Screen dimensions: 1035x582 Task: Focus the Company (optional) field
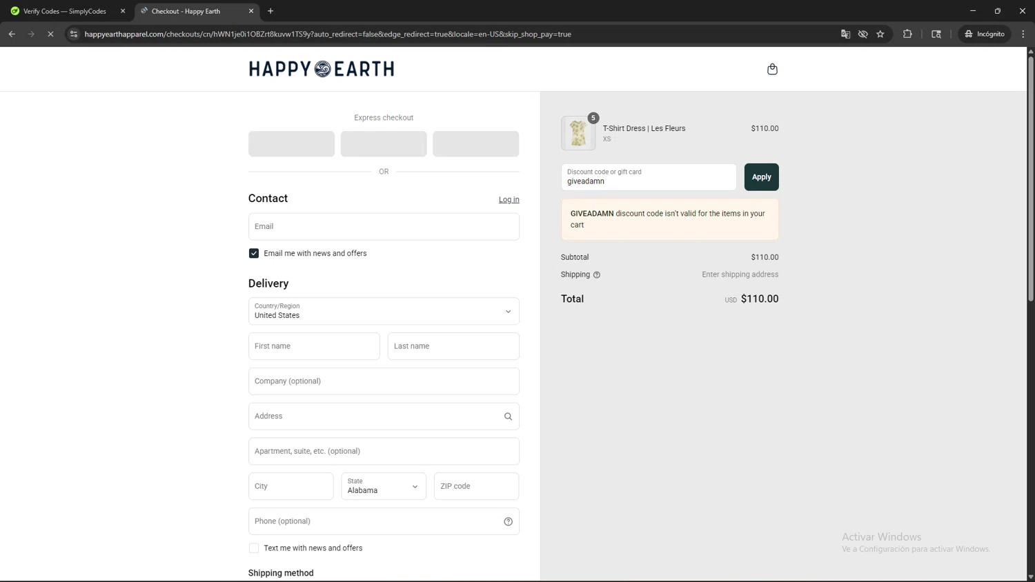[x=384, y=381]
